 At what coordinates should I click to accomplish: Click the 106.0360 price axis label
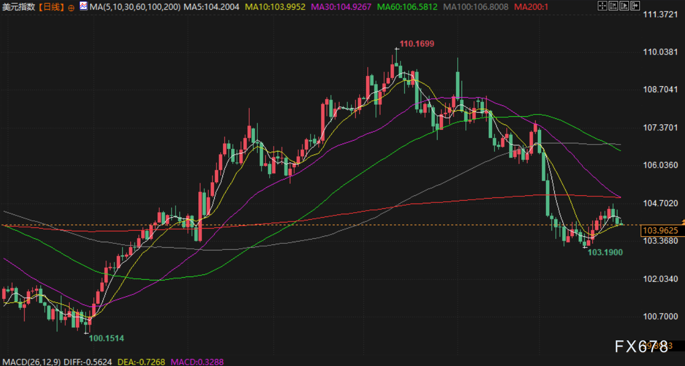click(x=660, y=165)
